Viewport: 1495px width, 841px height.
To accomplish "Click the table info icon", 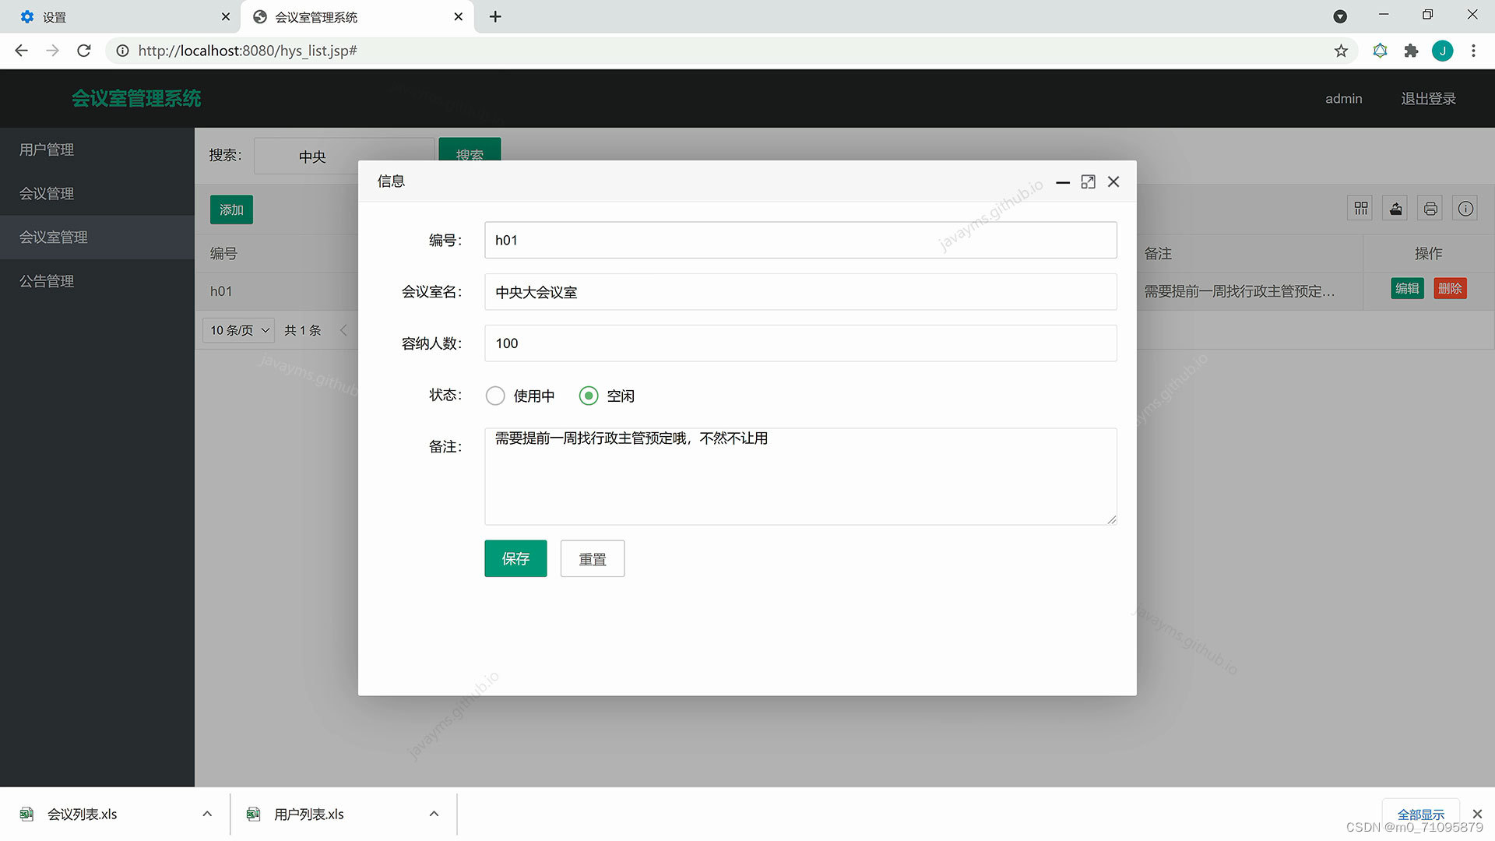I will 1465,209.
